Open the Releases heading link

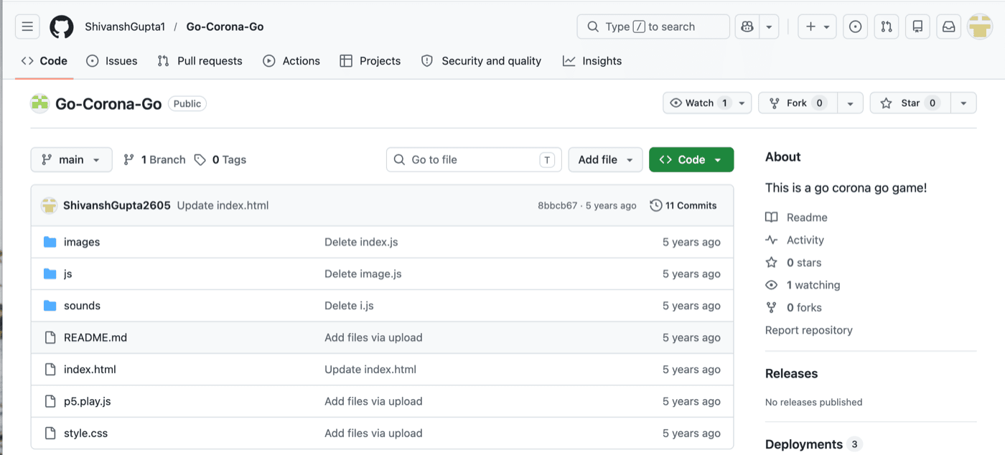(x=791, y=374)
